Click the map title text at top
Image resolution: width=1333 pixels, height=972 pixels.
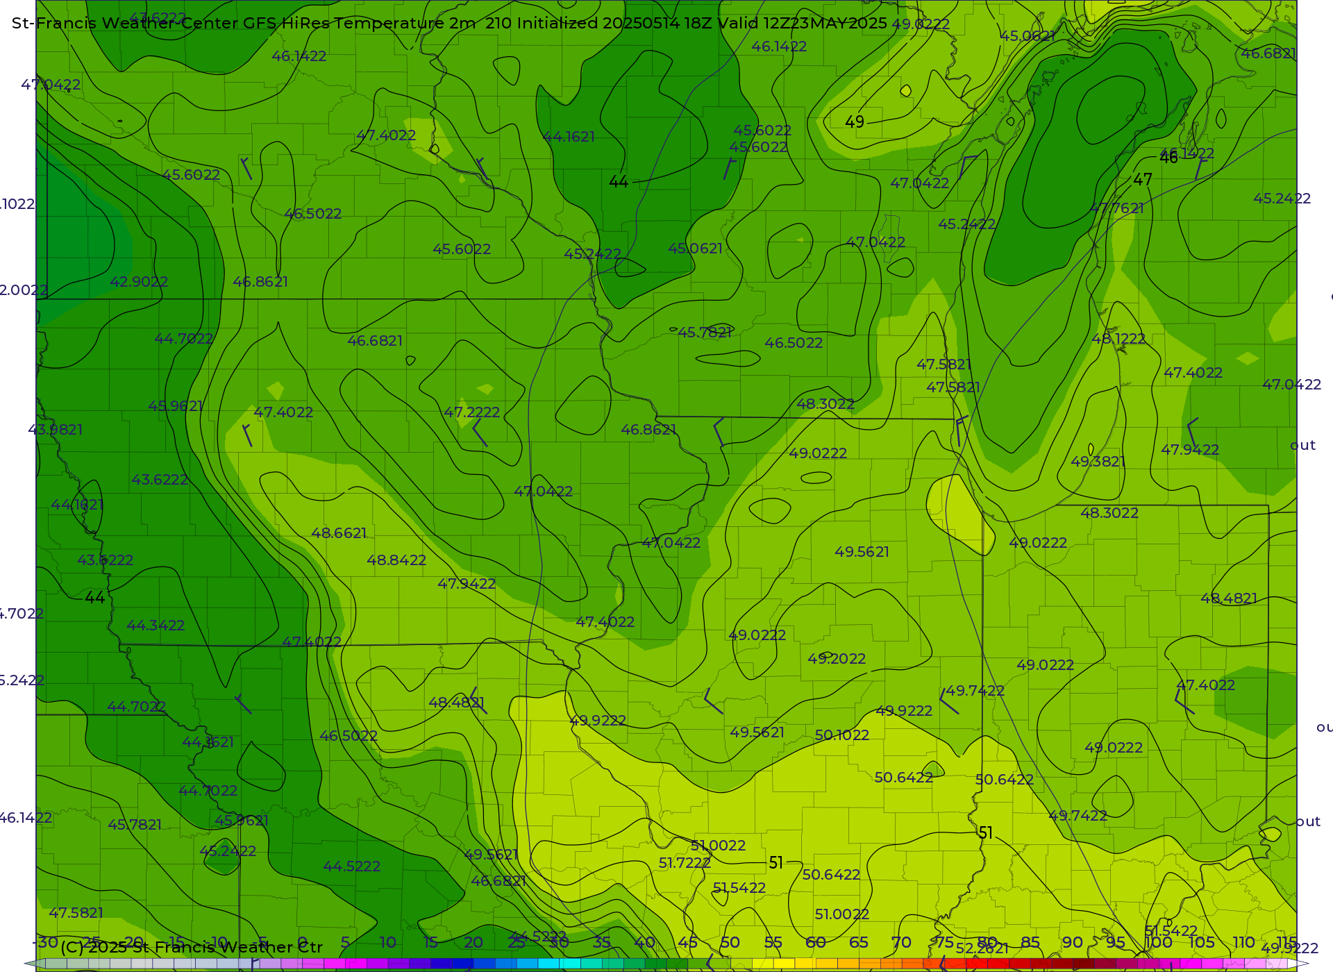(449, 23)
